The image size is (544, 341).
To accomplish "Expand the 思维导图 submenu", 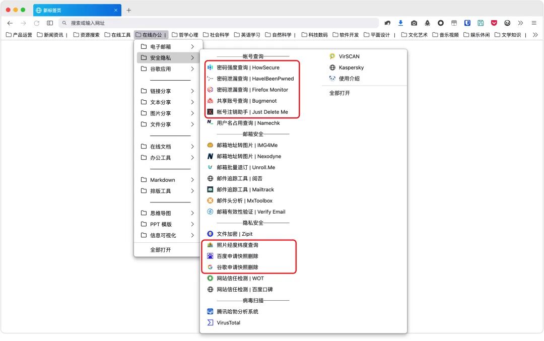I will point(168,213).
